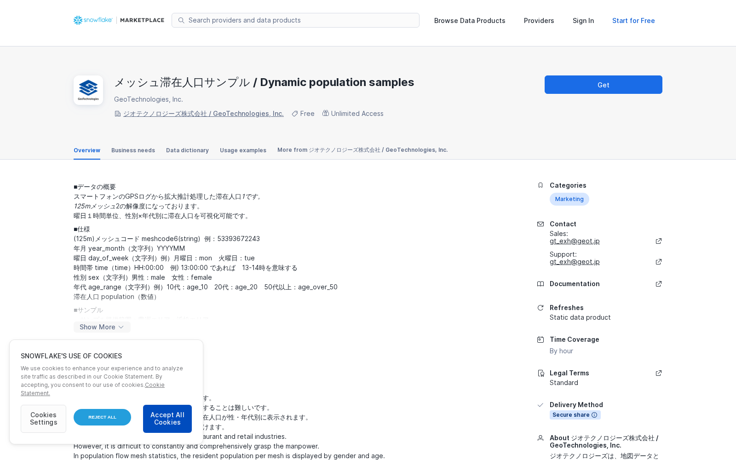Click the Legal Terms document icon
The image size is (736, 460).
pos(540,373)
